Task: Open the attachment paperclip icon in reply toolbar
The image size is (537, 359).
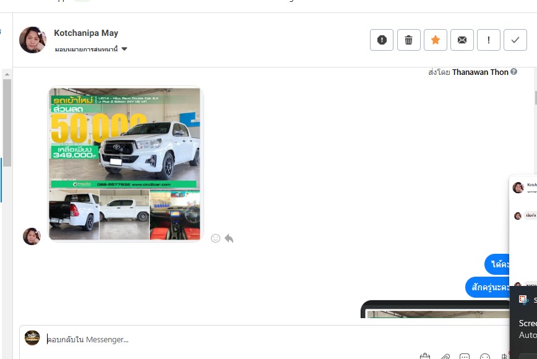Action: tap(445, 357)
